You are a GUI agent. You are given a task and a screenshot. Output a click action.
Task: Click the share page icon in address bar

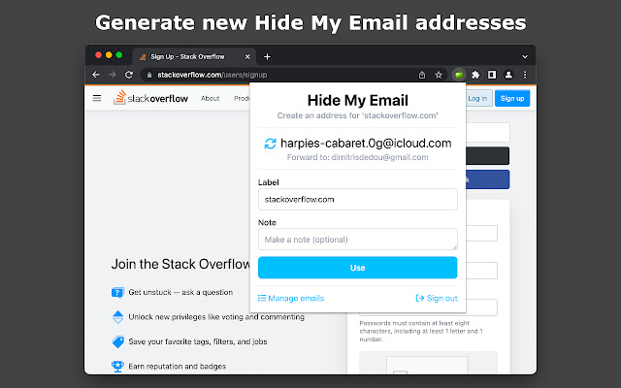click(422, 75)
